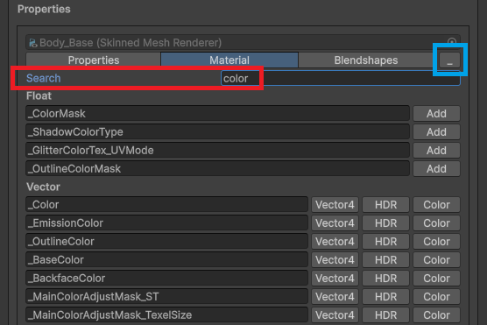This screenshot has width=487, height=325.
Task: Focus the Search field containing color
Action: tap(341, 78)
